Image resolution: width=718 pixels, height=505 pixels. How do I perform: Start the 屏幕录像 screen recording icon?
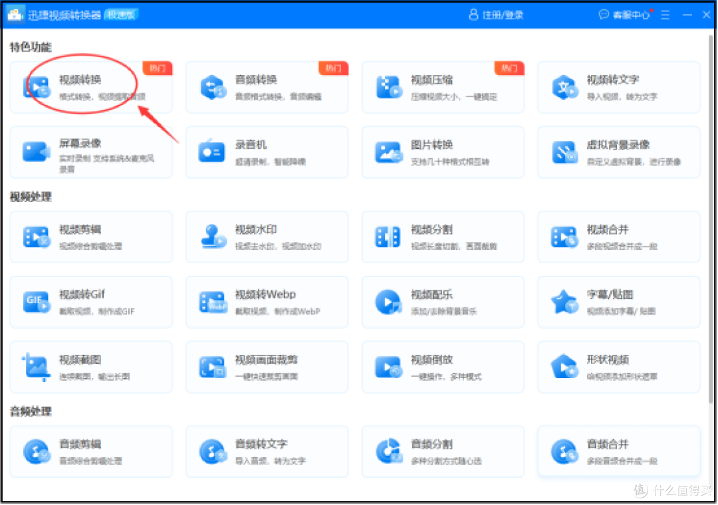[x=36, y=152]
